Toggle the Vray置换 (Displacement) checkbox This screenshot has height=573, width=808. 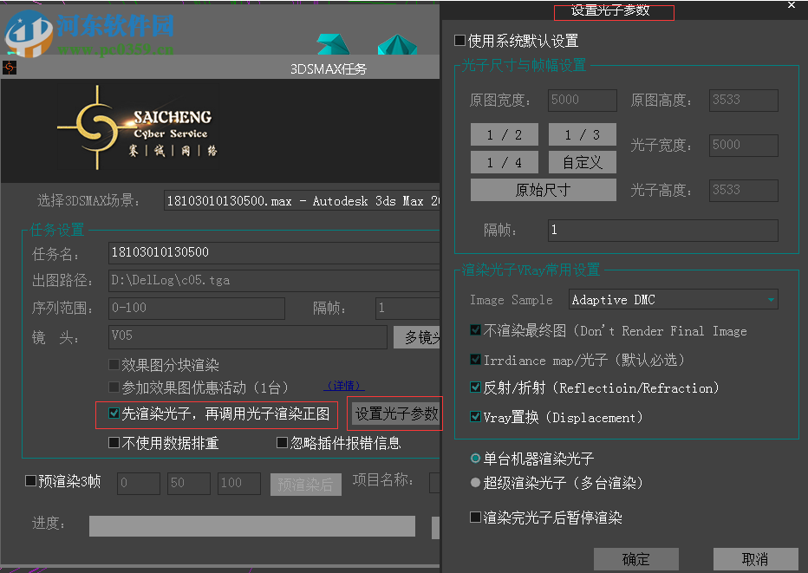[476, 417]
